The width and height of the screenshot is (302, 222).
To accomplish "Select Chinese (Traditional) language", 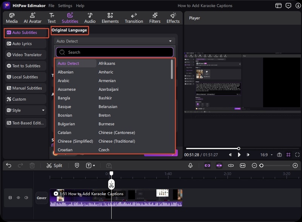I will tap(117, 141).
